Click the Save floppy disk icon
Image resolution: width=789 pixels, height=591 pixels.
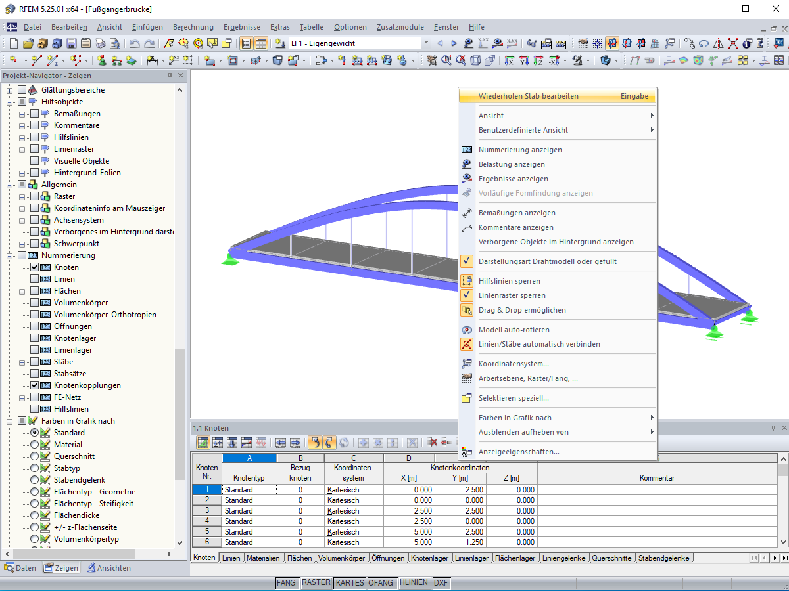coord(71,43)
